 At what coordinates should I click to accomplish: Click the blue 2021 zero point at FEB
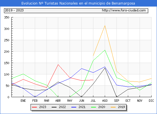point(35,97)
